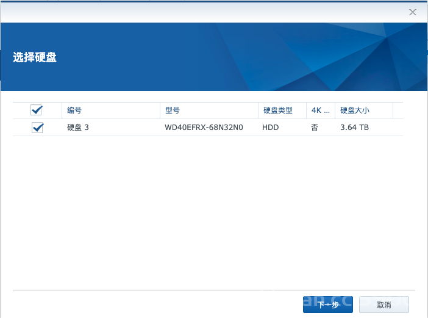Toggle the select-all checkbox in header
428x318 pixels.
(37, 110)
